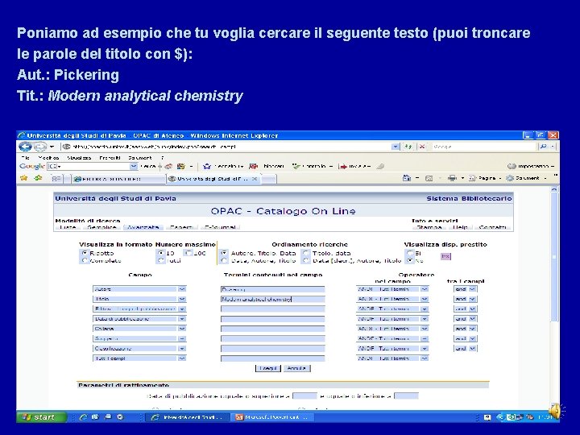Switch to Esperti search mode
Screen dimensions: 580x435
coord(181,226)
